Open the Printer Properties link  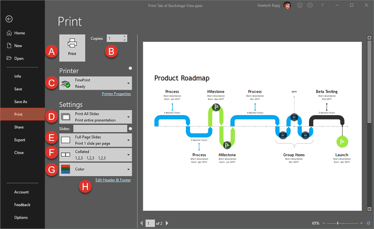point(116,94)
